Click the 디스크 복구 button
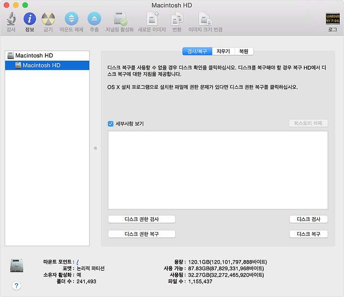The image size is (344, 297). click(309, 234)
